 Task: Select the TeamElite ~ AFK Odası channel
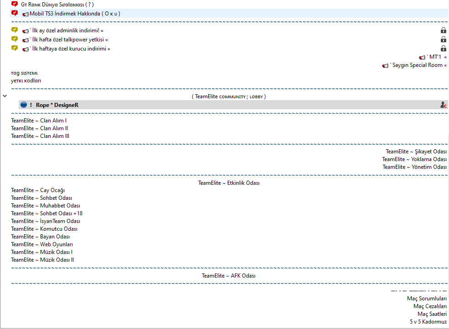click(x=229, y=275)
